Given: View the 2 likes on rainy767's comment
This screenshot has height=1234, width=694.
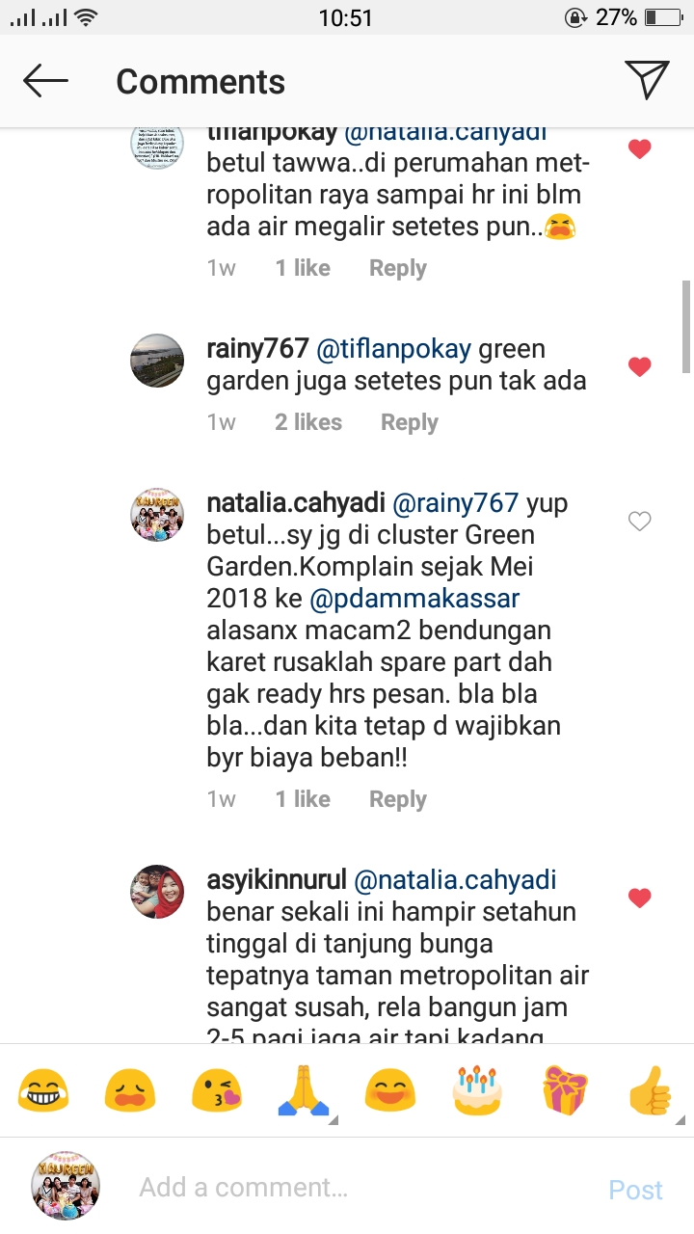Looking at the screenshot, I should click(x=308, y=422).
